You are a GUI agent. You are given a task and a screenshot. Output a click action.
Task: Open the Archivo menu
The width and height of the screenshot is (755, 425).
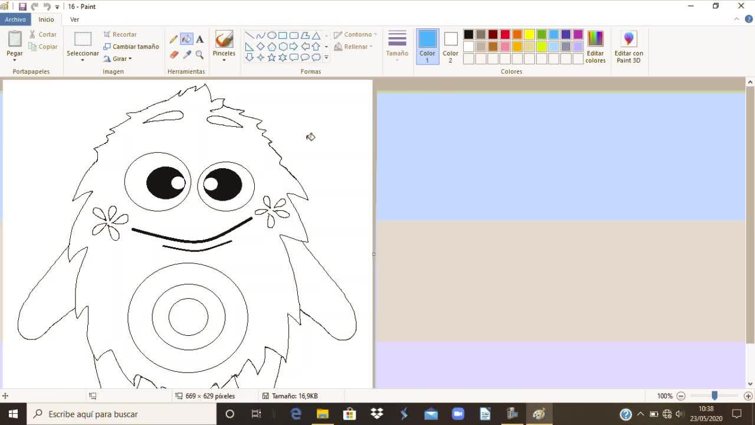(15, 19)
